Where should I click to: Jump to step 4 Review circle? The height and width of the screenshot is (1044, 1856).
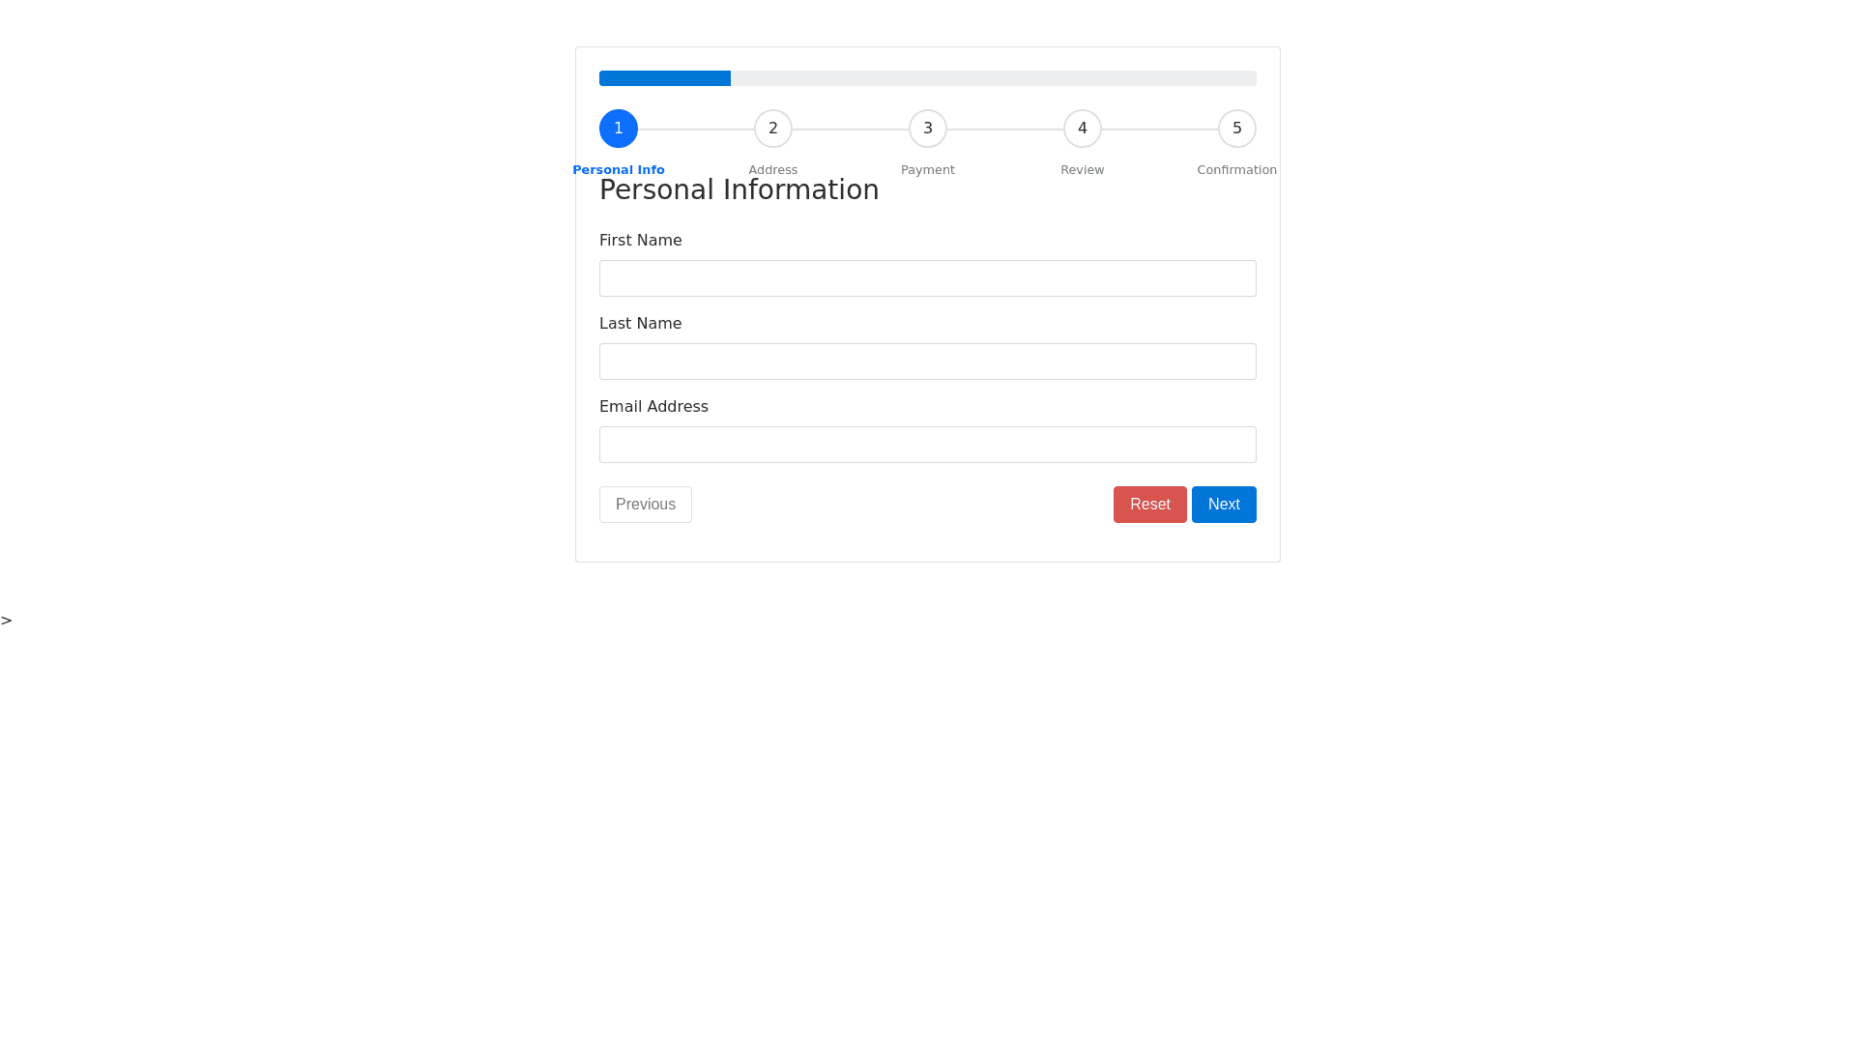point(1083,129)
